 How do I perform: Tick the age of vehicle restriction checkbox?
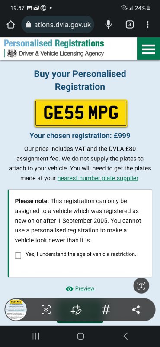coord(18,255)
